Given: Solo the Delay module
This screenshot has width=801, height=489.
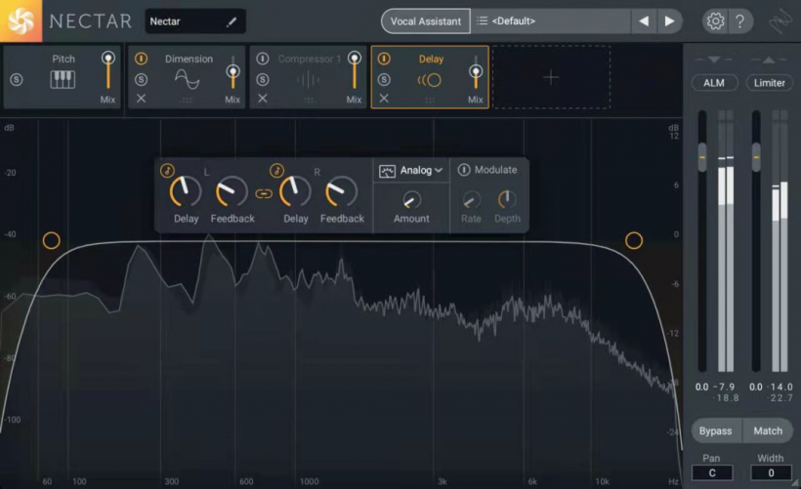Looking at the screenshot, I should click(384, 79).
